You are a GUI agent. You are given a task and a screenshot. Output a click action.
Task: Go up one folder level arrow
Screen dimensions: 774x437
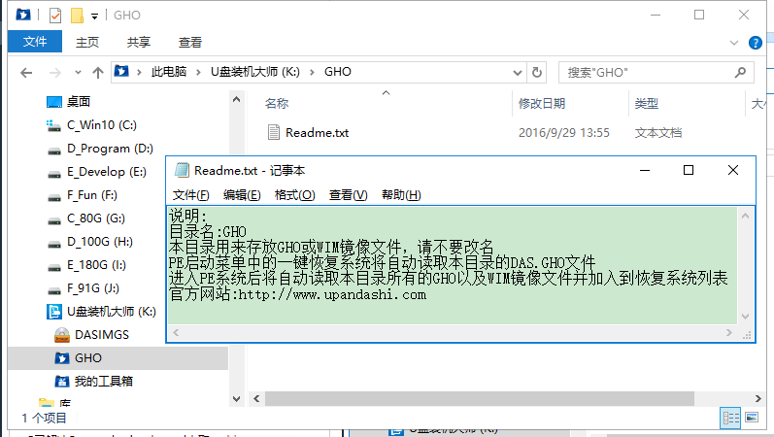98,73
